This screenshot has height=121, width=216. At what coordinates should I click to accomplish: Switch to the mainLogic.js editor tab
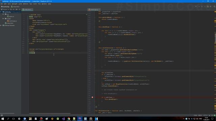[94, 9]
